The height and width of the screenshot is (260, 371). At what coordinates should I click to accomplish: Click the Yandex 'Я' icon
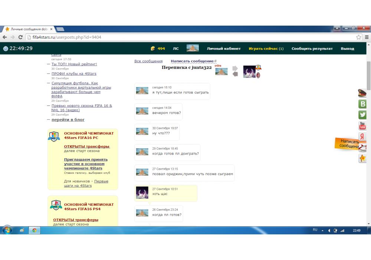click(x=362, y=137)
